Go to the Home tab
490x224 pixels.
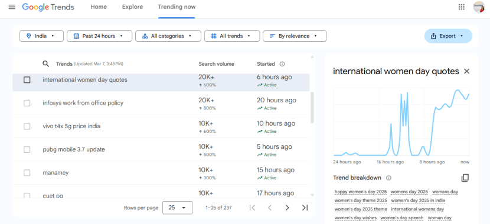tap(99, 7)
